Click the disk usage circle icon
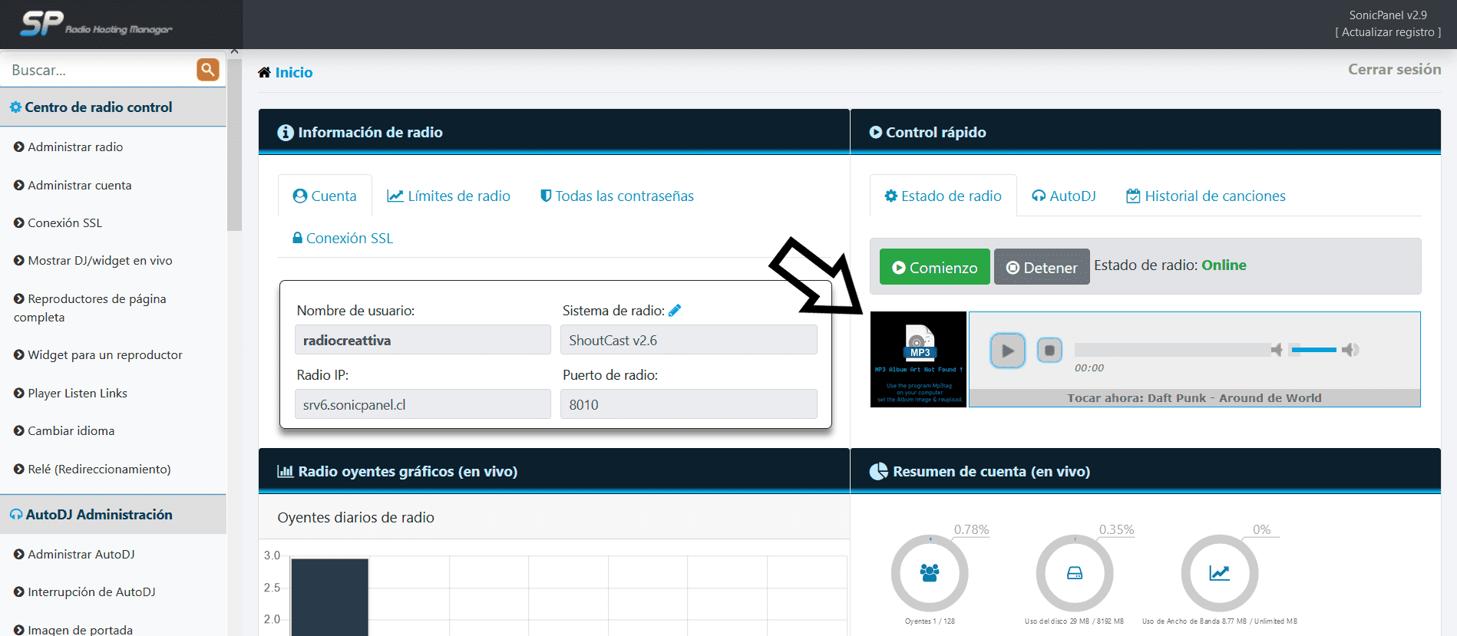 (1074, 573)
